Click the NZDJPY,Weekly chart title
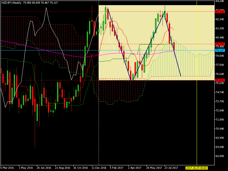This screenshot has width=228, height=171. click(x=11, y=3)
